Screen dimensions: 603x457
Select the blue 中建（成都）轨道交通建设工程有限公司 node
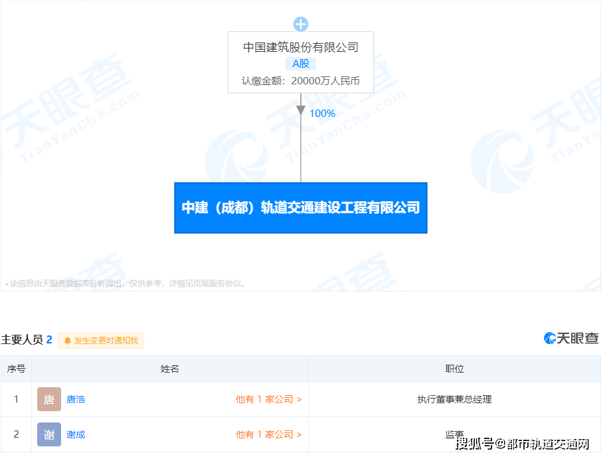[x=301, y=208]
